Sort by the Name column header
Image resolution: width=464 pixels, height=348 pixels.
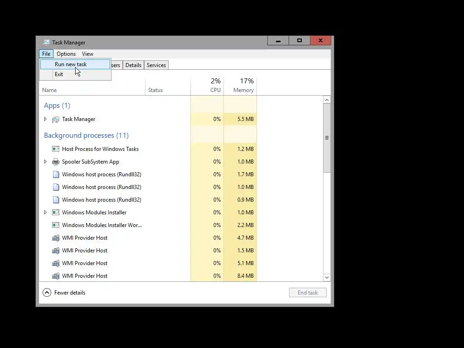pyautogui.click(x=49, y=90)
